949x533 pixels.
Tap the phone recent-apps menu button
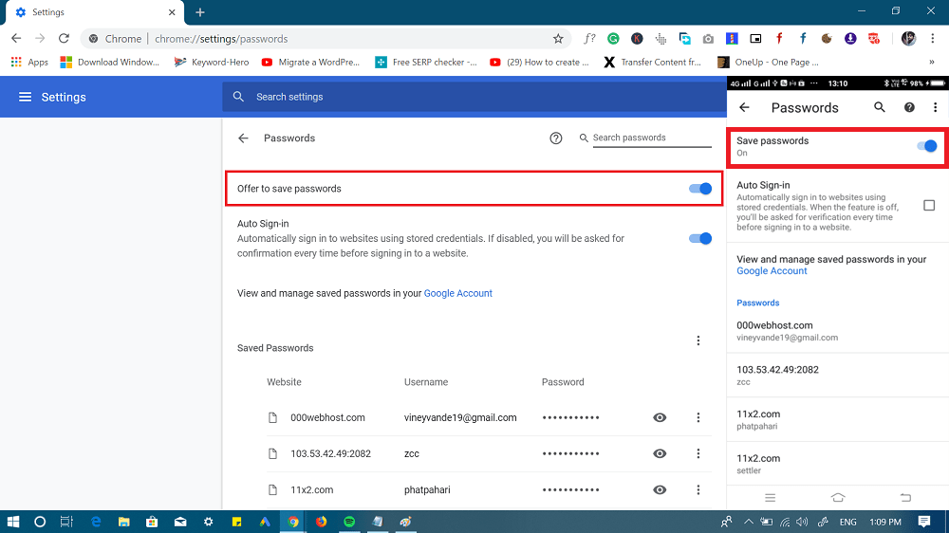[770, 497]
